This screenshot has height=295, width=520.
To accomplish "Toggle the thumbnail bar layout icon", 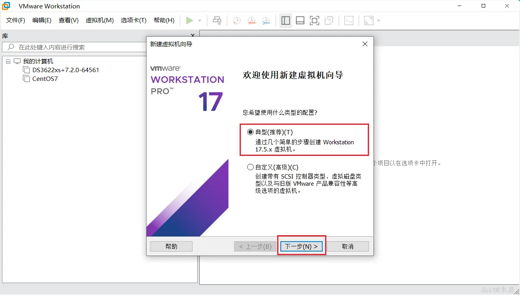I will [x=300, y=20].
